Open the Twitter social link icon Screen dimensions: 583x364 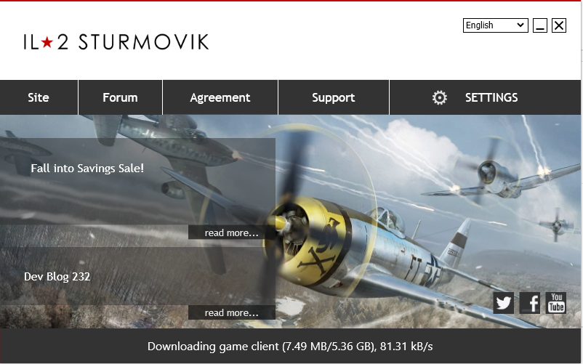pos(504,303)
